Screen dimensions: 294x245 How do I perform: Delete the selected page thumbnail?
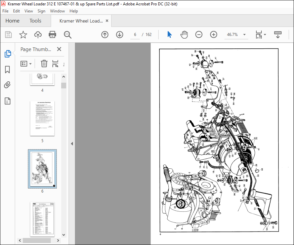tap(44, 64)
